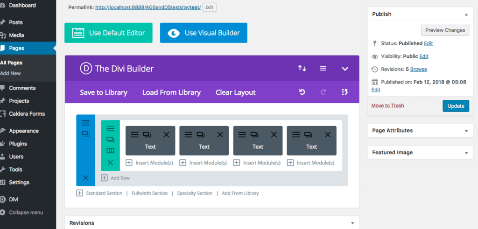The image size is (478, 229).
Task: Click Collapse menu in sidebar
Action: click(26, 213)
